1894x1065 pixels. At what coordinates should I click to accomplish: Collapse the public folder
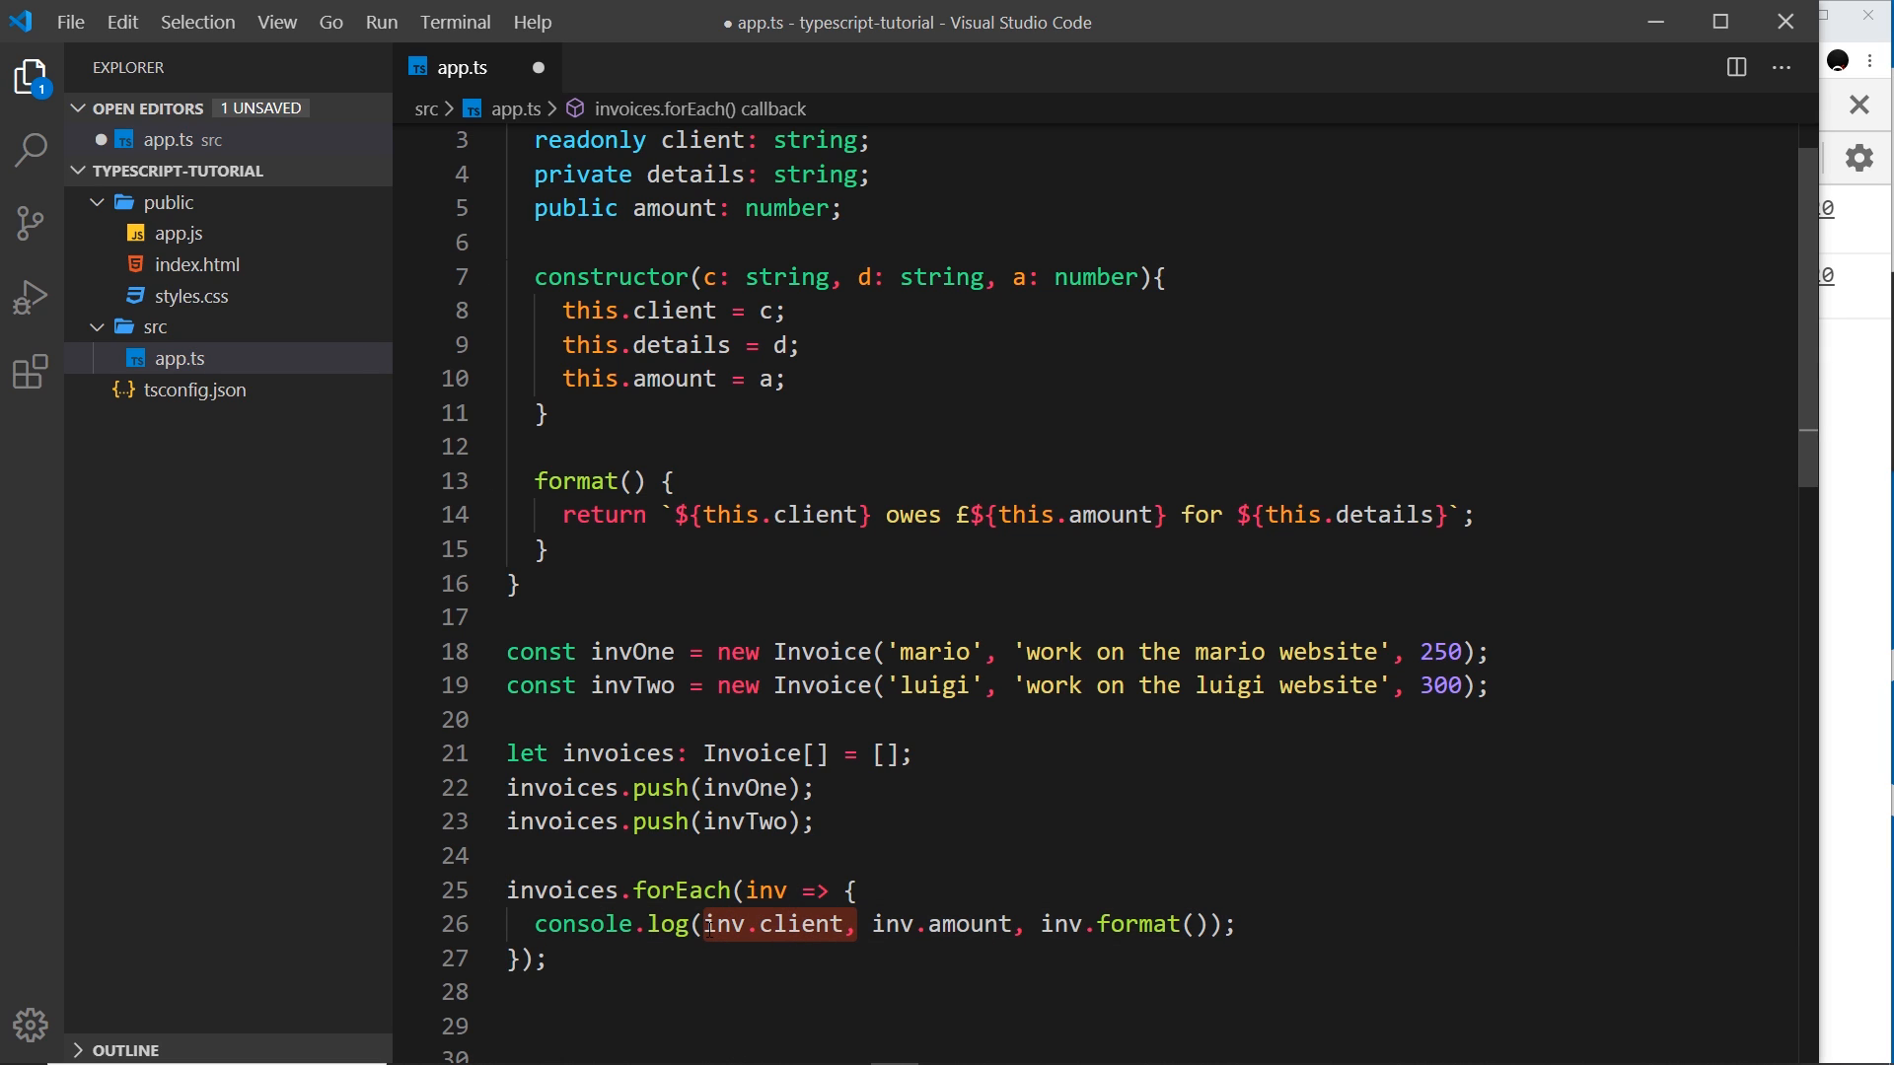pos(97,202)
